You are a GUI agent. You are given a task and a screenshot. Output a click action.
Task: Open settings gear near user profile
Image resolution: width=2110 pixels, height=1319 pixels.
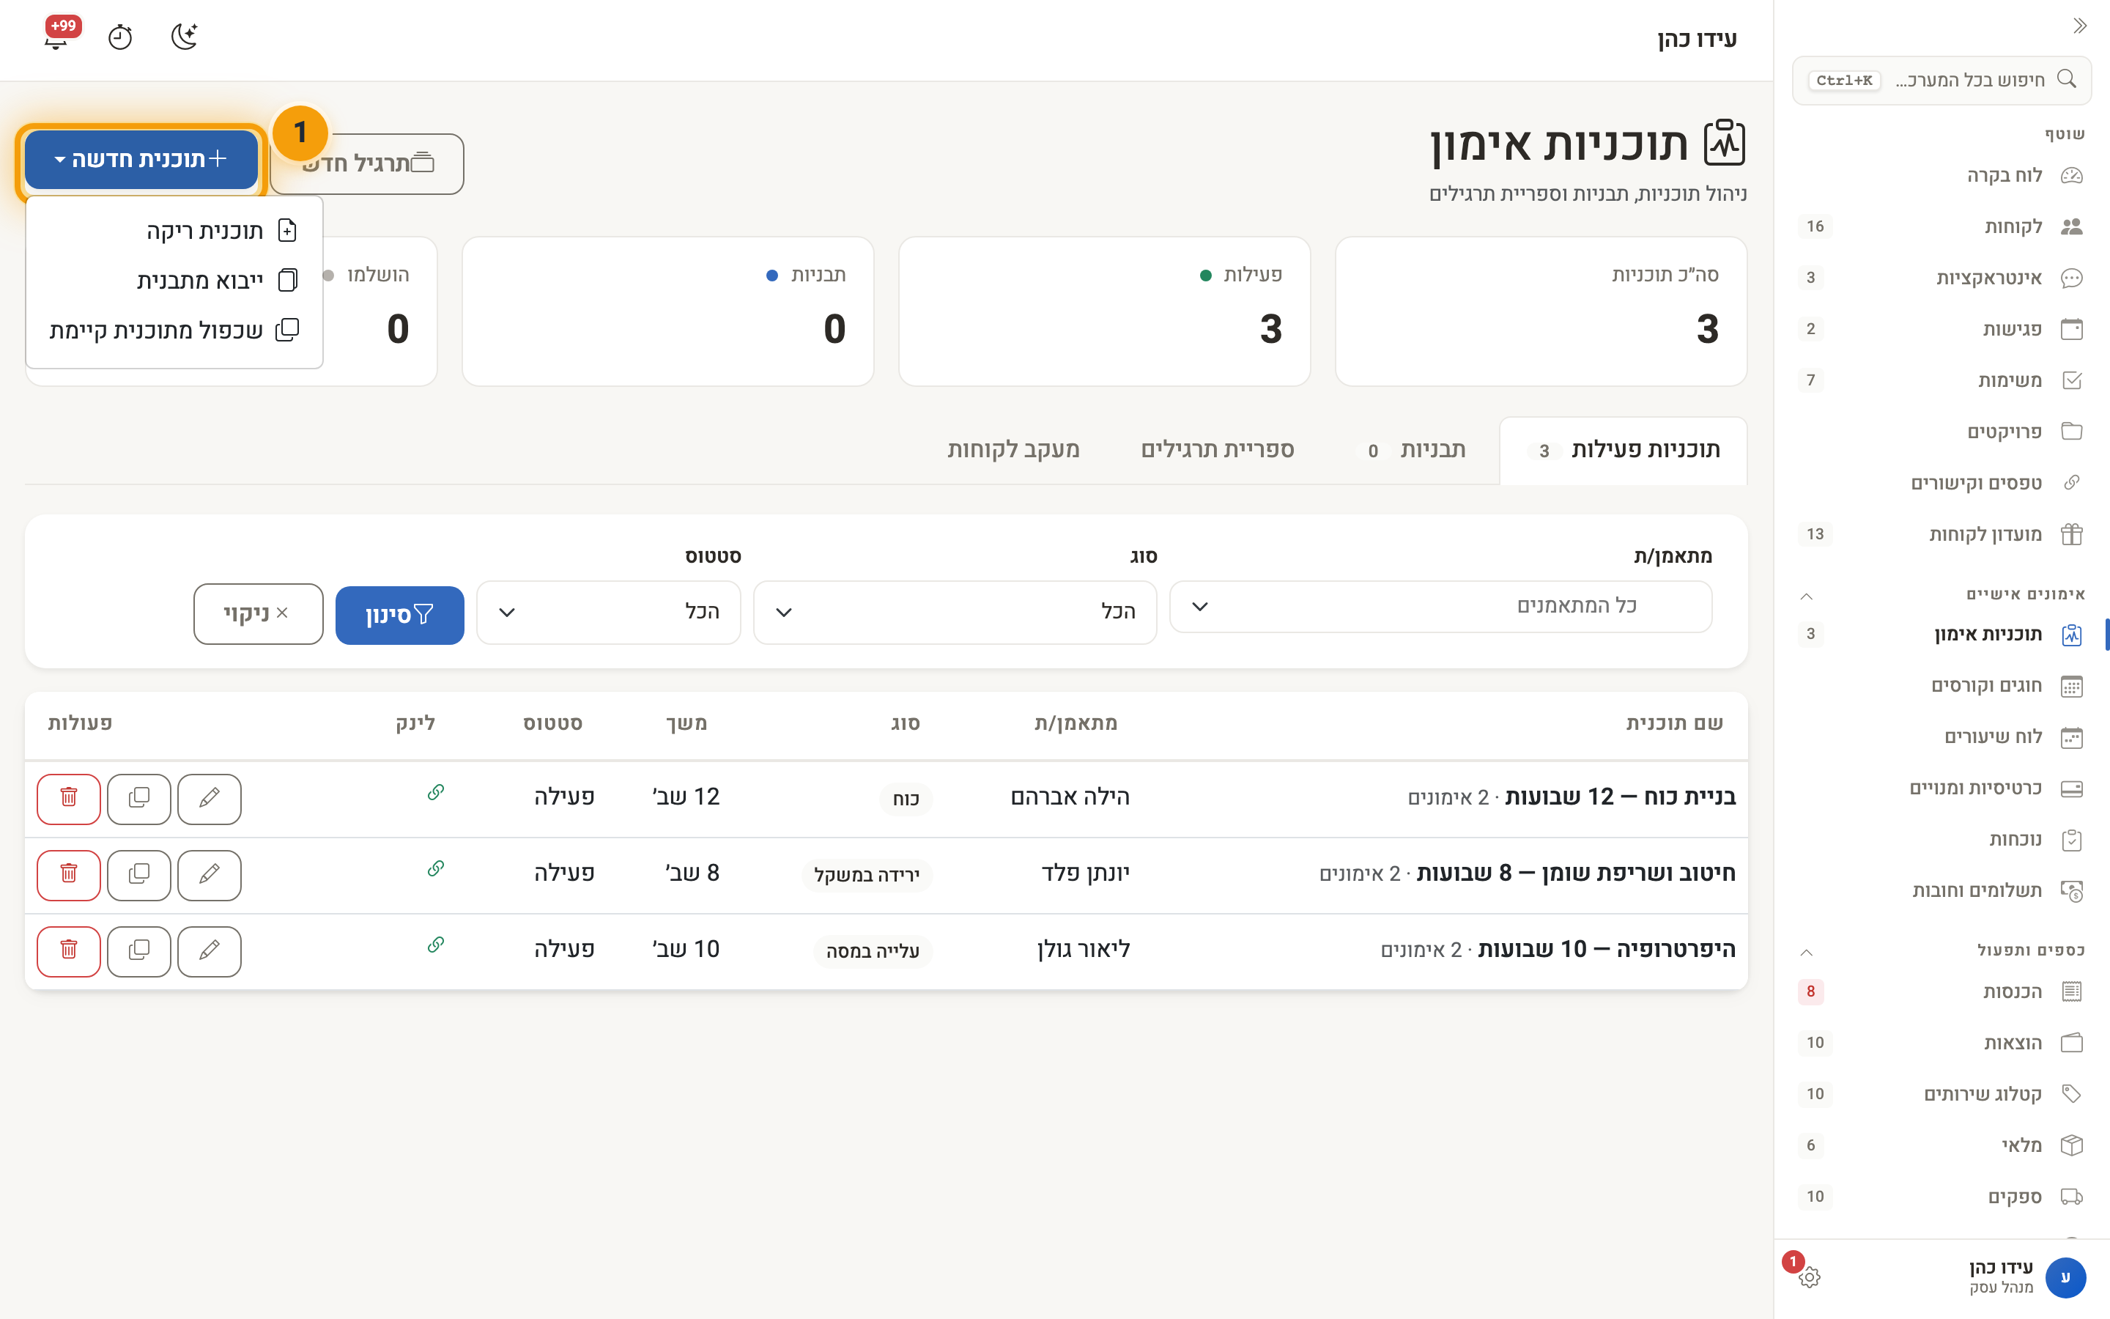(x=1809, y=1277)
